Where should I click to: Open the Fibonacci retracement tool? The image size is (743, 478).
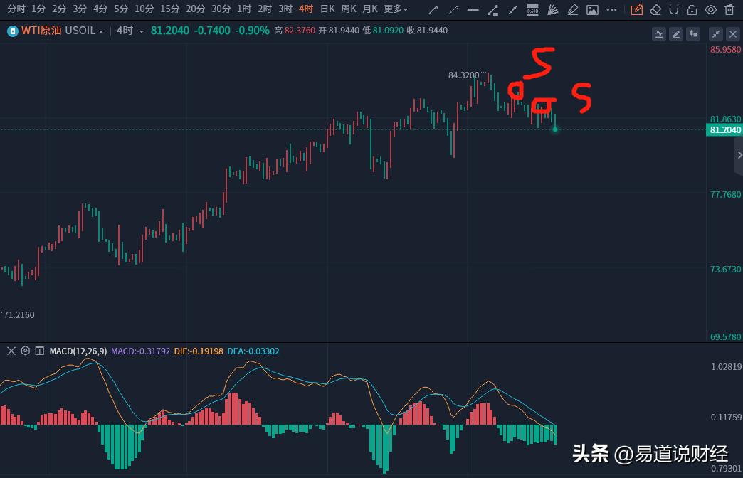coord(533,9)
